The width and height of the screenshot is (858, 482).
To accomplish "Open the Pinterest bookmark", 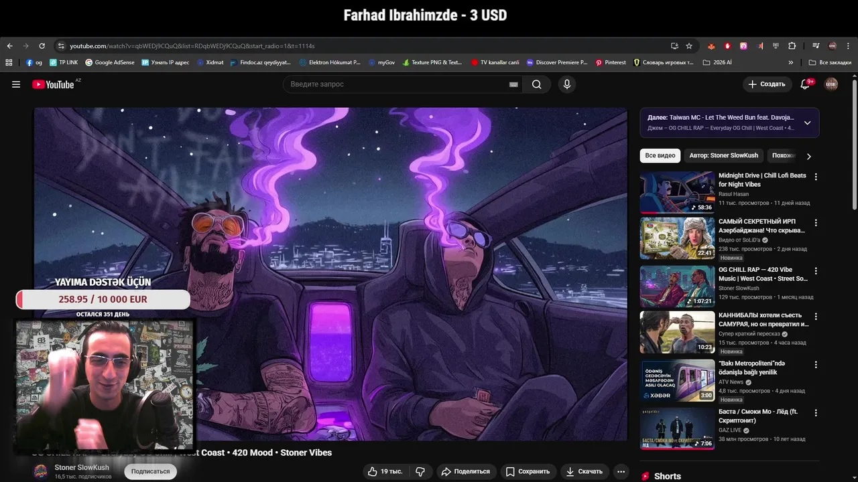I will [x=611, y=62].
